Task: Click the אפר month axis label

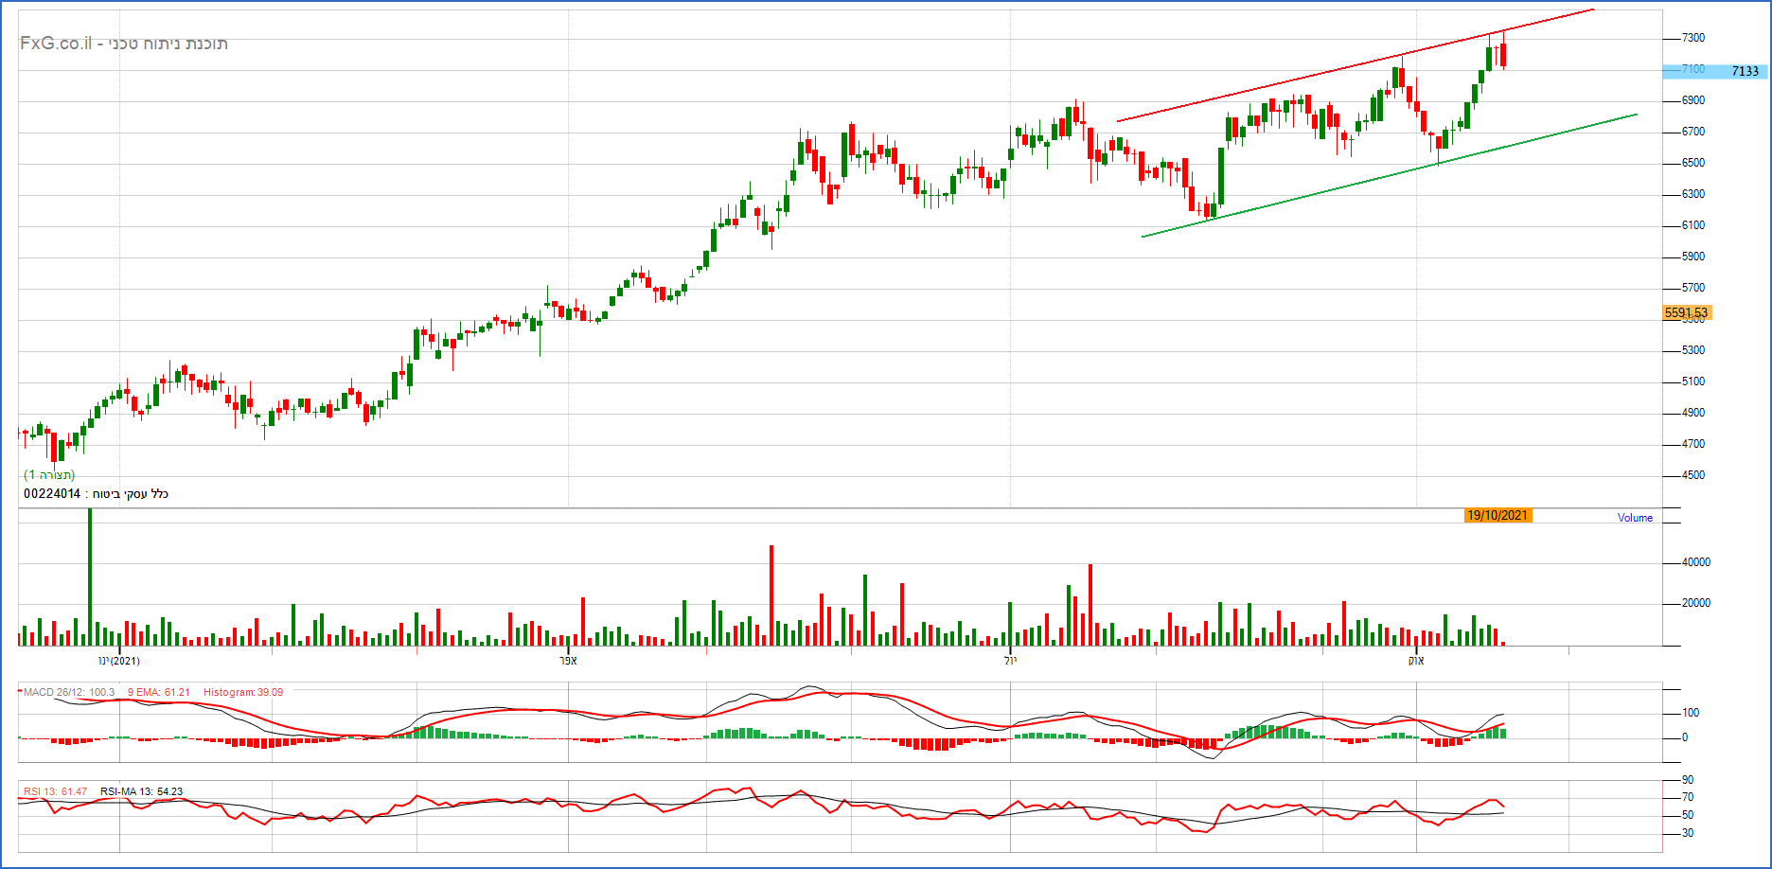Action: click(568, 661)
